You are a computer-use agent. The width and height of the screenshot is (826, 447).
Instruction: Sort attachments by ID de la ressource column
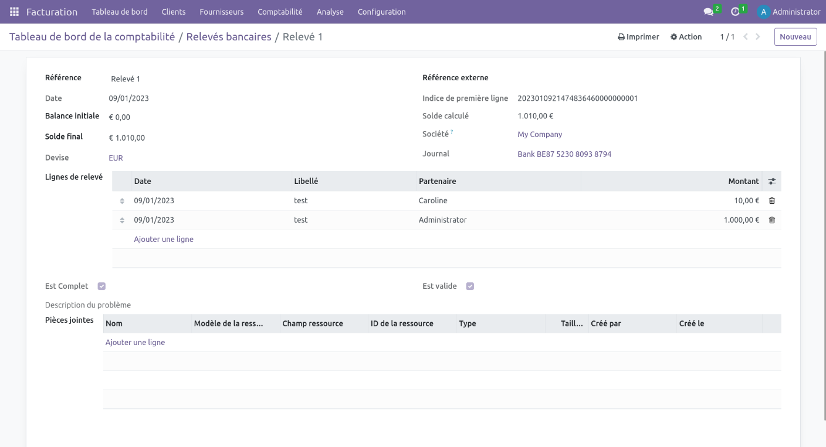(x=412, y=323)
